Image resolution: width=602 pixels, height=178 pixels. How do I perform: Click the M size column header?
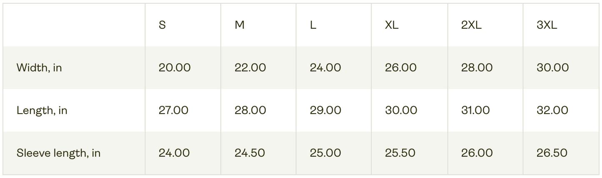tap(240, 25)
